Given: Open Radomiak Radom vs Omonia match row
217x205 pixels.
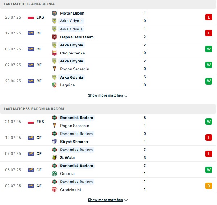Looking at the screenshot, I should point(109,169).
